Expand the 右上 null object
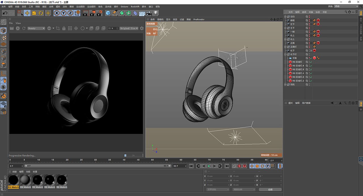This screenshot has height=196, width=363. (286, 39)
